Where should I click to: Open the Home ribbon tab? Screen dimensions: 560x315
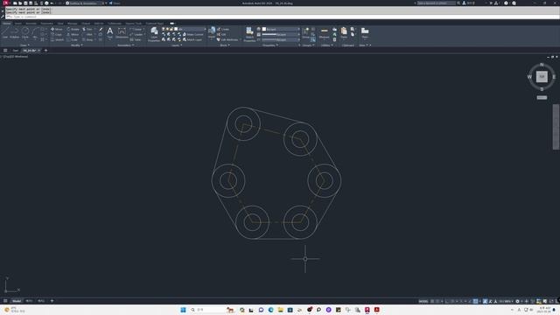[x=6, y=24]
